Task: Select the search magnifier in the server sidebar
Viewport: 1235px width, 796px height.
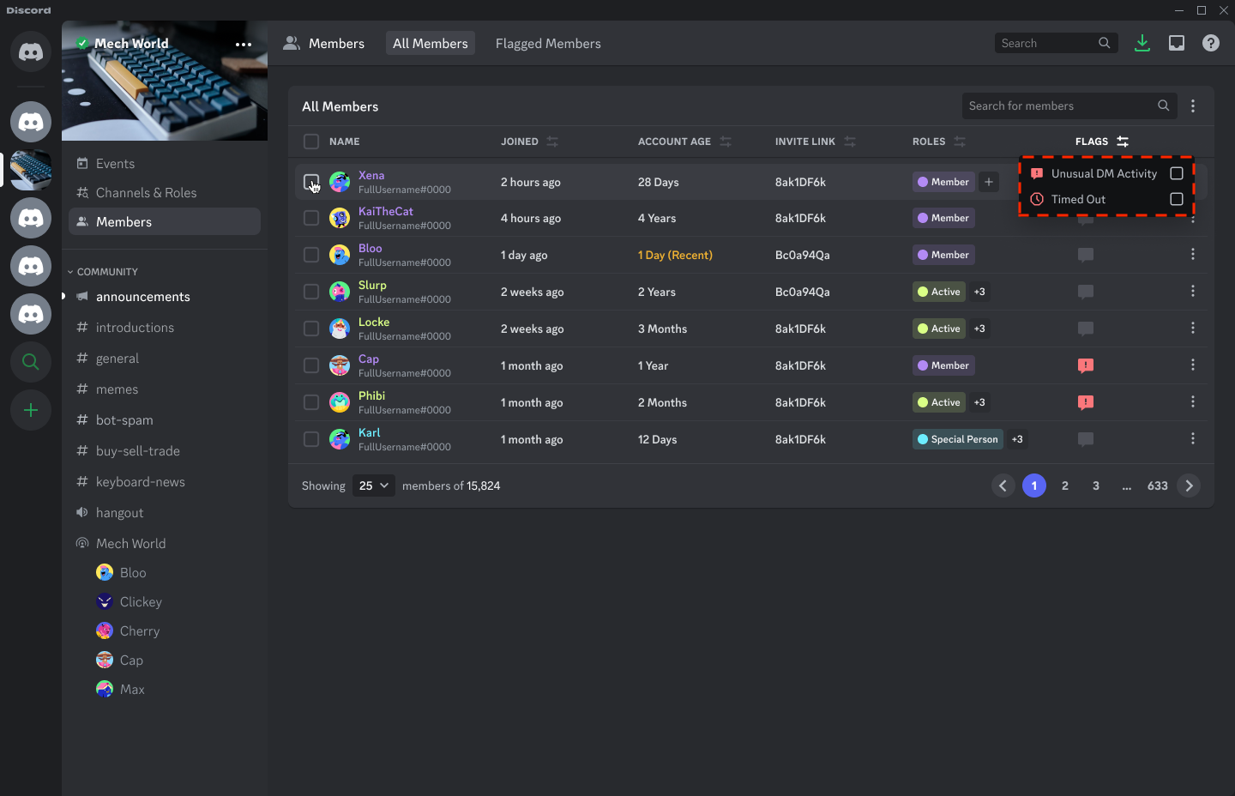Action: point(30,362)
